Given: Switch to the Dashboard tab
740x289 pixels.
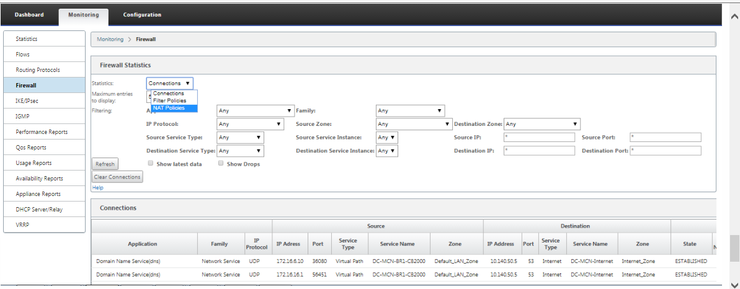Looking at the screenshot, I should click(x=29, y=15).
